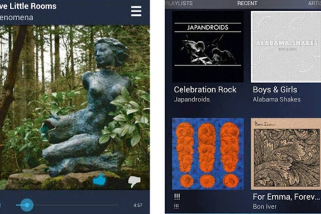Select the Celebration Rock album title
Viewport: 321px width, 214px height.
point(205,90)
